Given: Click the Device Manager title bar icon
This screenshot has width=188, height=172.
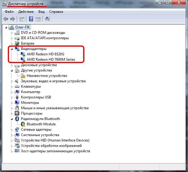Looking at the screenshot, I should point(4,4).
